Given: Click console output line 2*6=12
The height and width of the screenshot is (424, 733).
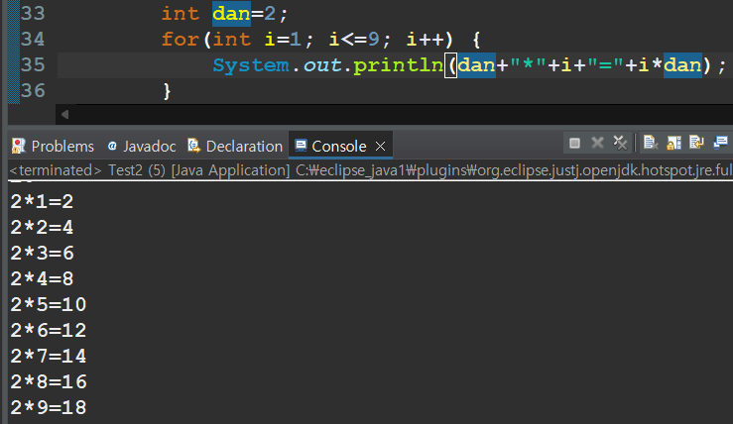Looking at the screenshot, I should pos(49,330).
